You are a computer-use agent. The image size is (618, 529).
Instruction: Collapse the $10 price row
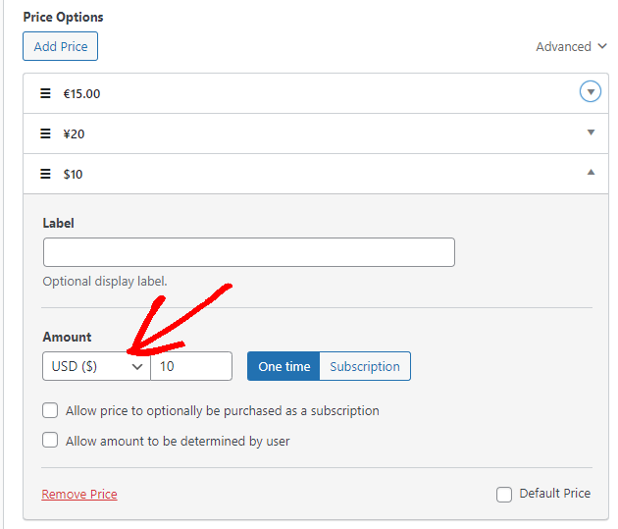coord(591,173)
